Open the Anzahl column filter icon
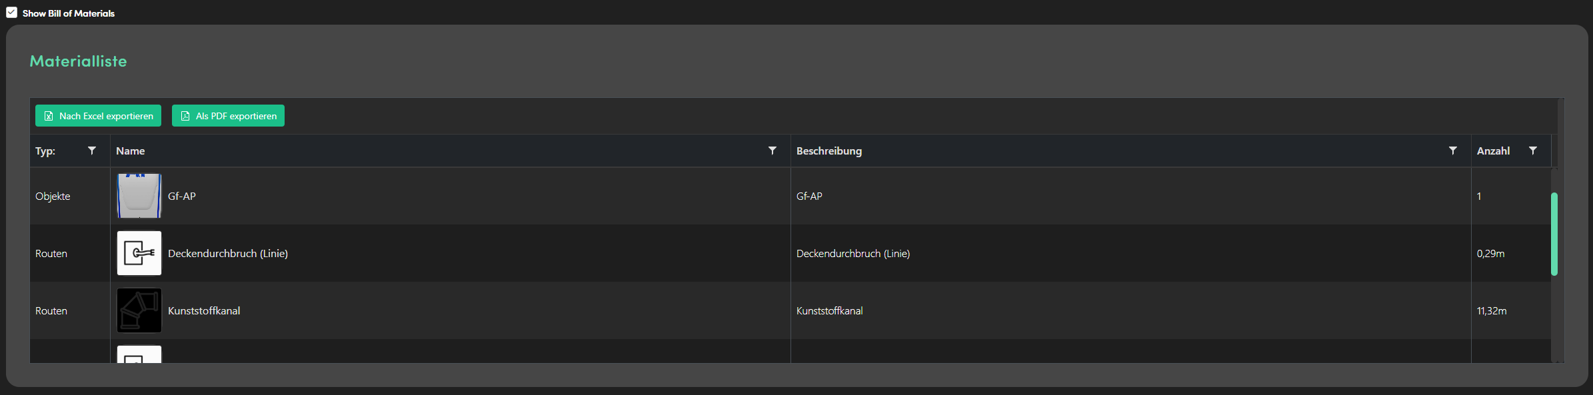Viewport: 1593px width, 395px height. point(1532,151)
